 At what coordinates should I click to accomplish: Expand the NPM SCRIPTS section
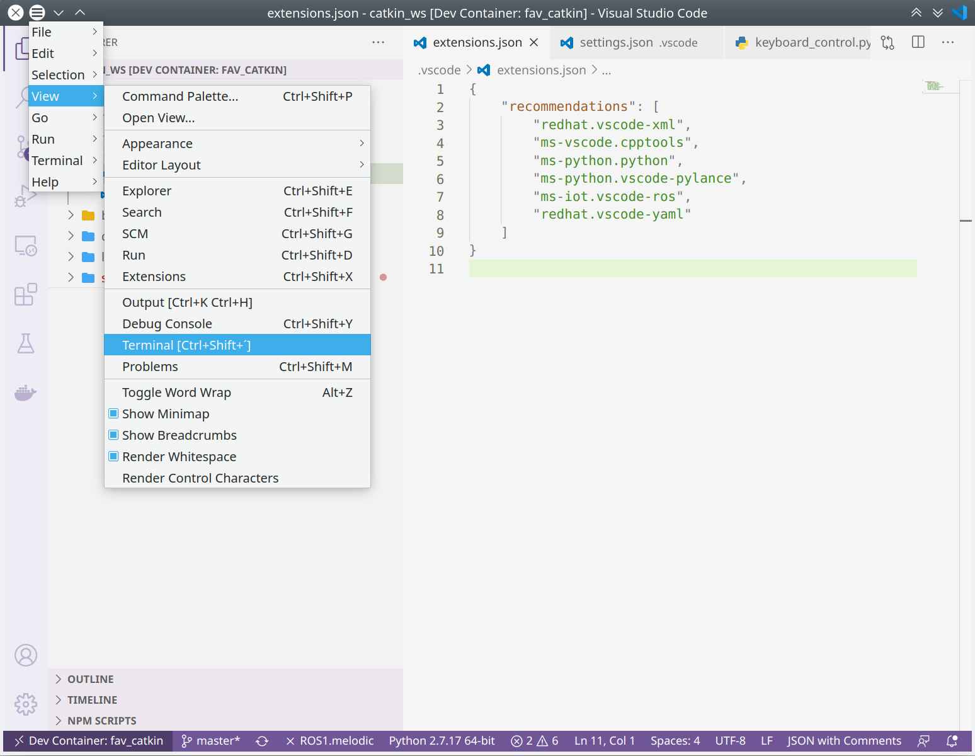[225, 721]
